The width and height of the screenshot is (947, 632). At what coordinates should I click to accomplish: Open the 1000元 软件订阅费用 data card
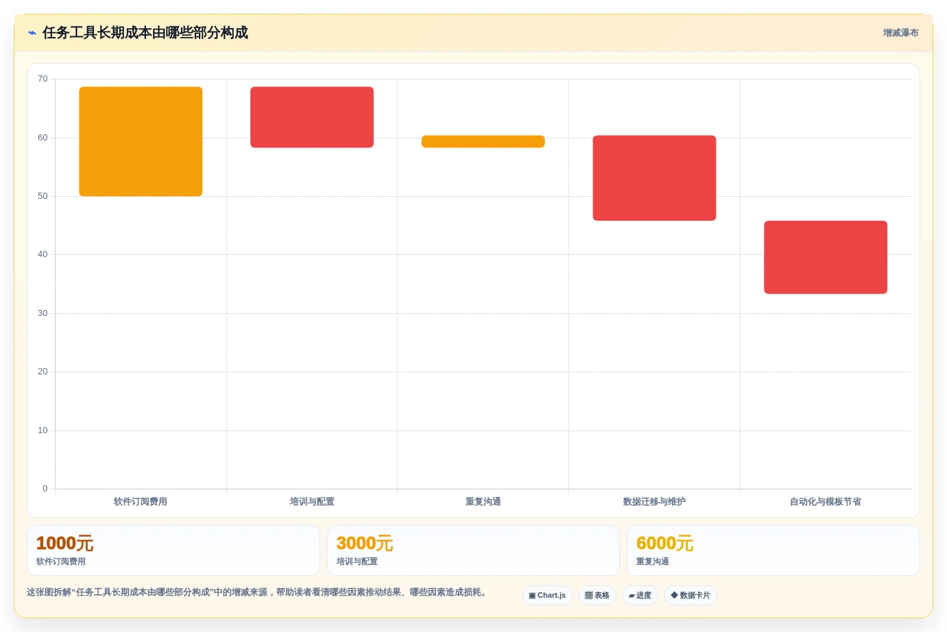173,550
